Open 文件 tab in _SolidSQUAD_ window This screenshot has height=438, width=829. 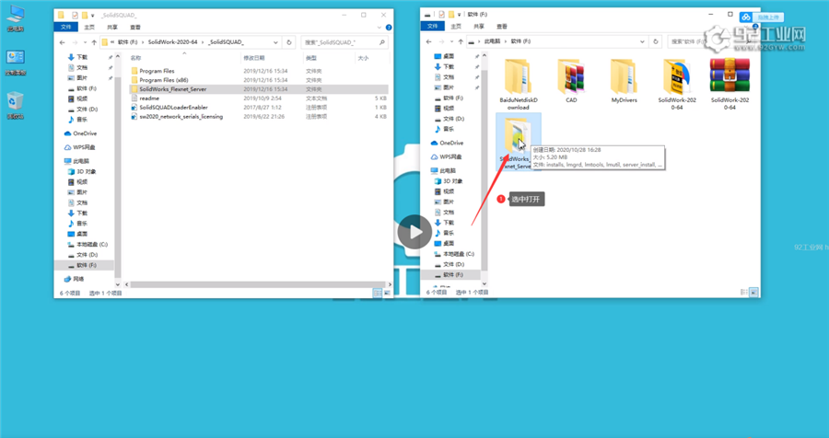65,27
